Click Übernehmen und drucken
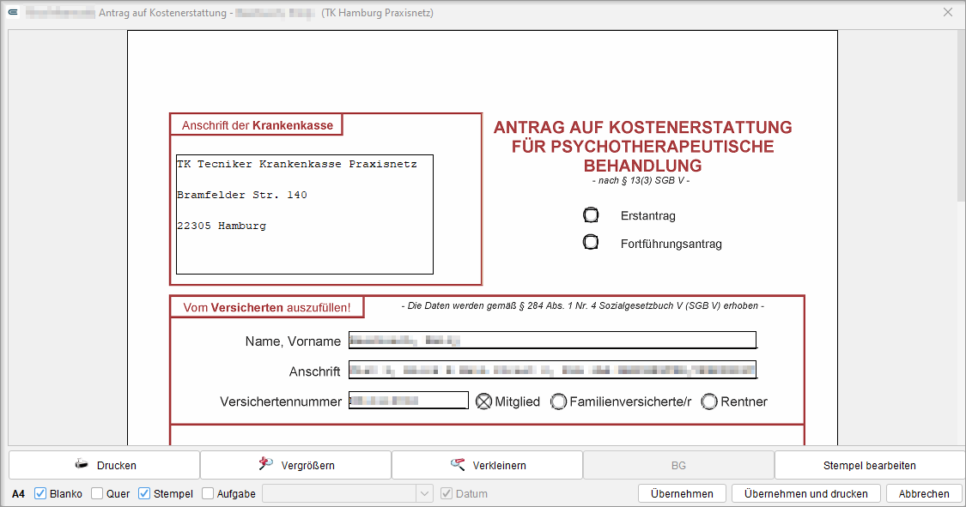966x507 pixels. pos(805,493)
